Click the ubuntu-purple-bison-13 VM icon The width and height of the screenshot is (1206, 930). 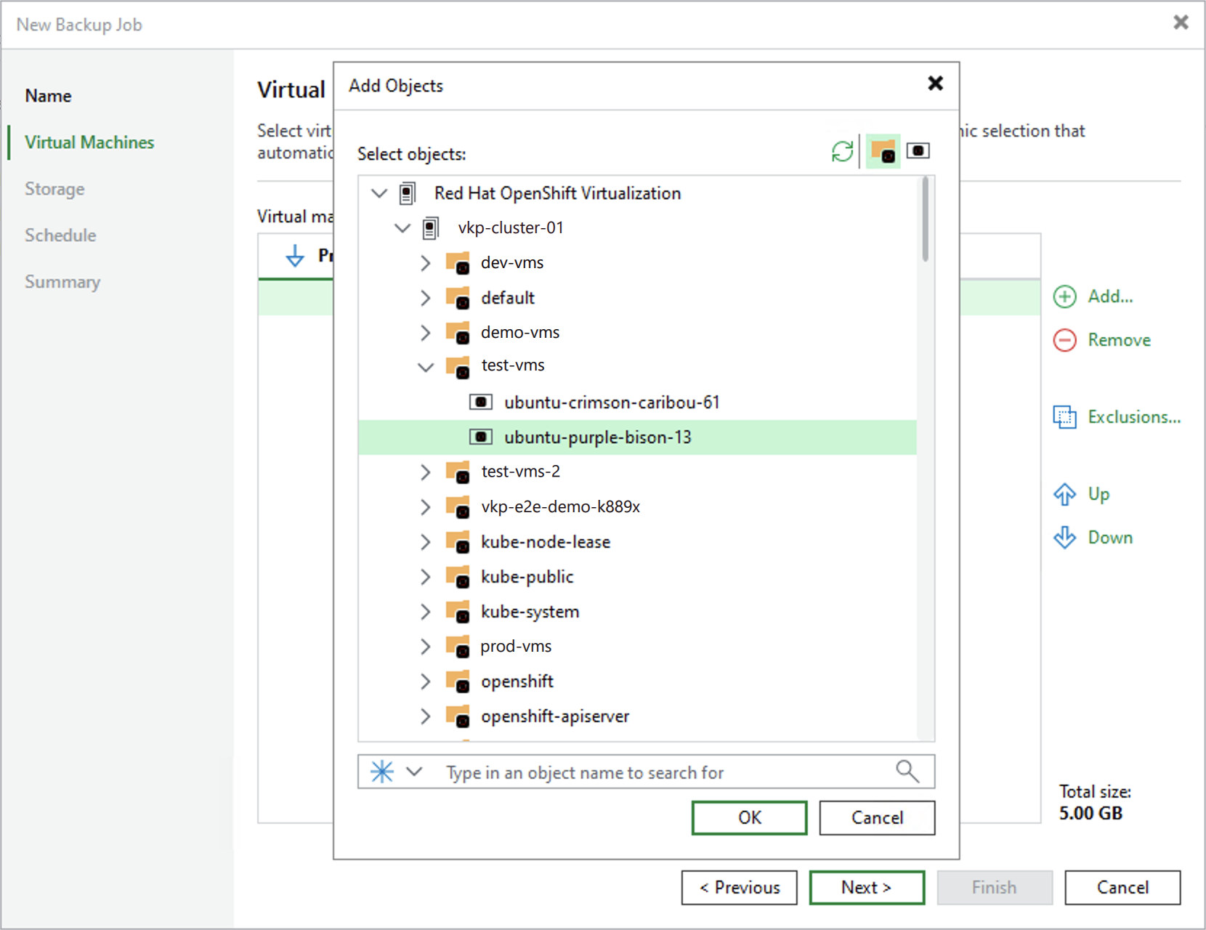[481, 437]
